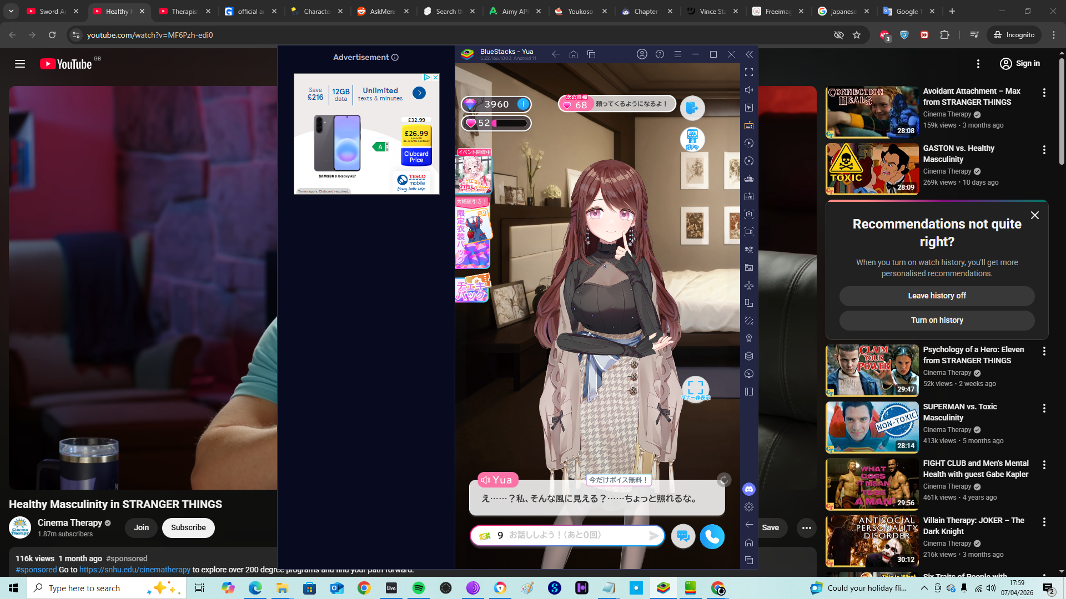Open BlueStacks keyboard controls editor icon
The height and width of the screenshot is (599, 1066).
point(749,125)
